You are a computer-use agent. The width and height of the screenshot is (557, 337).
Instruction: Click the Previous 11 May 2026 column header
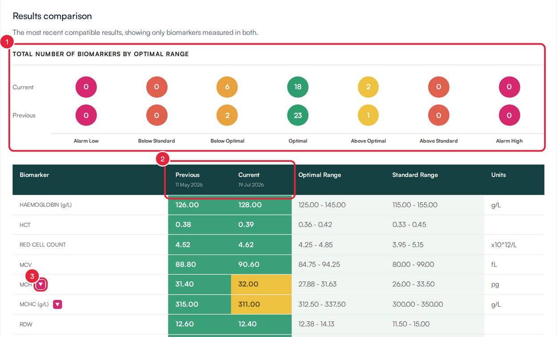click(189, 179)
